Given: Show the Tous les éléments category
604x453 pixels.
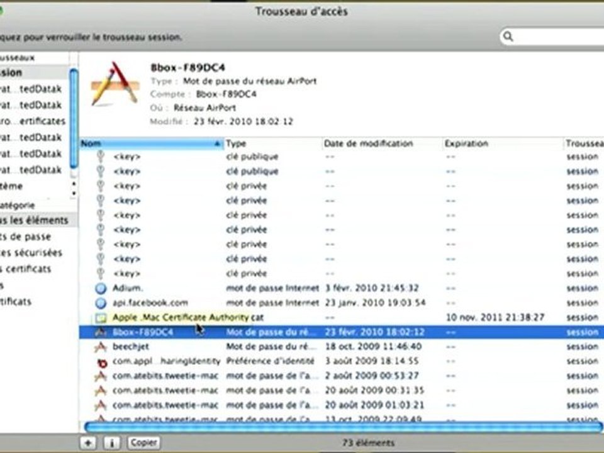Looking at the screenshot, I should point(38,220).
